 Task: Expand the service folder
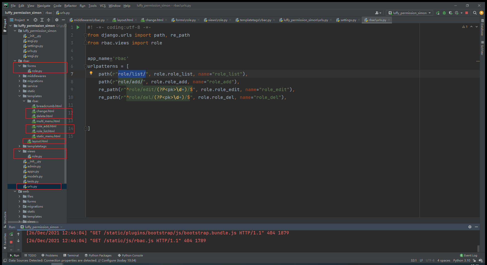pyautogui.click(x=20, y=86)
